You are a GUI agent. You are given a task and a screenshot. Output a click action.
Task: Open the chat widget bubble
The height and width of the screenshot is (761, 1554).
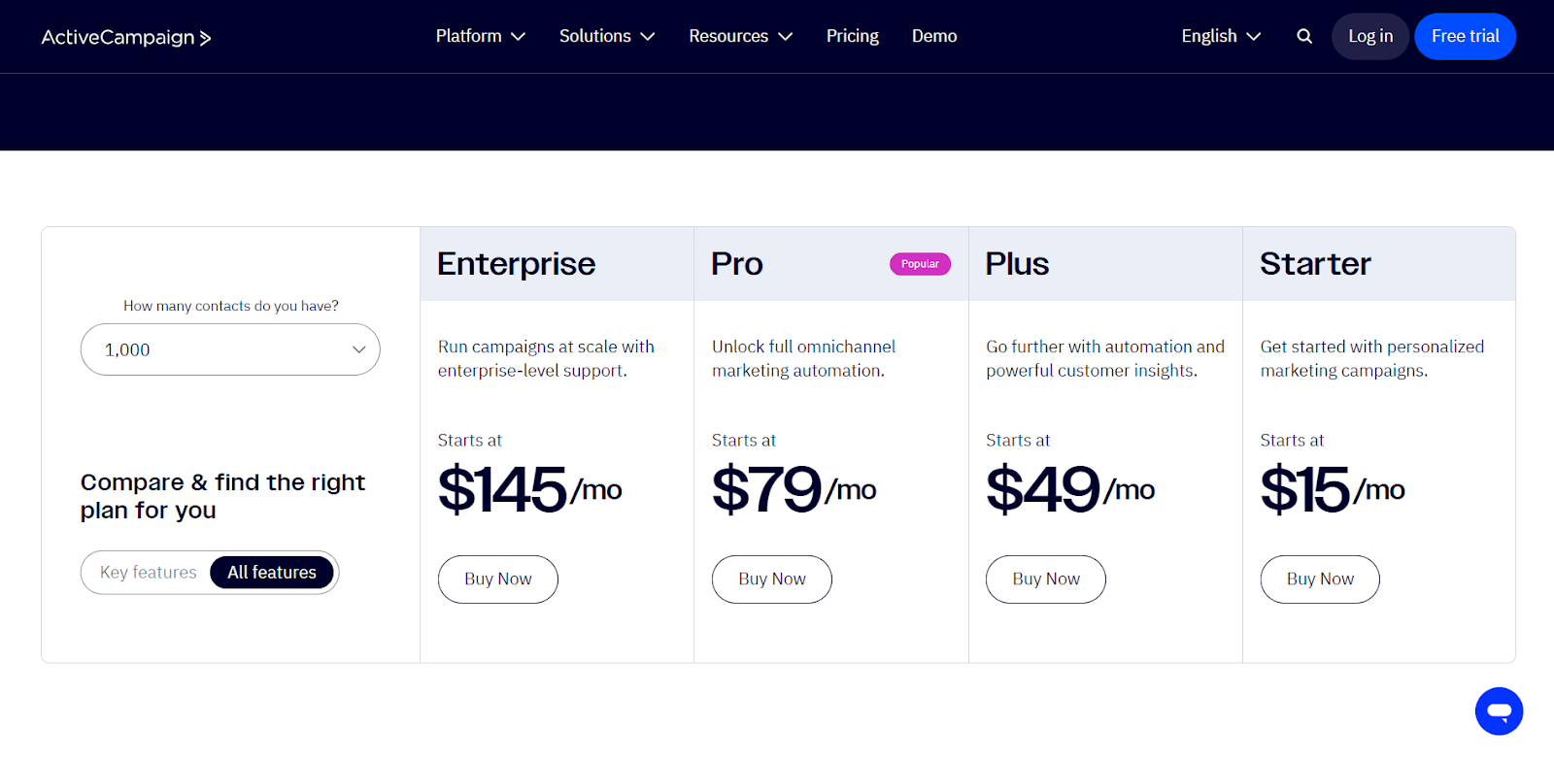point(1499,711)
